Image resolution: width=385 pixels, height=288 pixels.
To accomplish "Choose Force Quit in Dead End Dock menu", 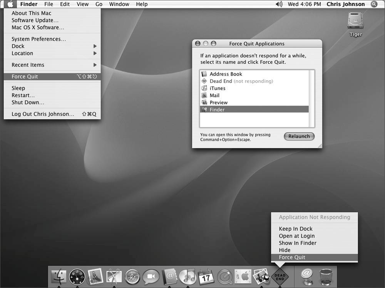I will [x=314, y=257].
